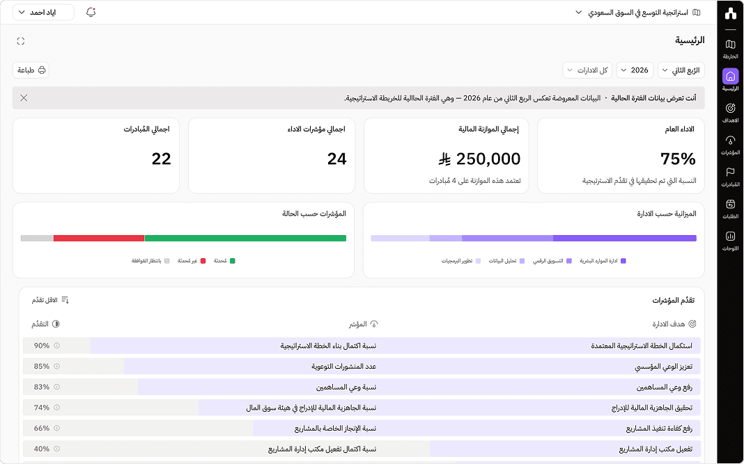Click indicator نسبة الإنجاز الخاصة بالمشاريع
This screenshot has height=464, width=744.
click(x=336, y=429)
